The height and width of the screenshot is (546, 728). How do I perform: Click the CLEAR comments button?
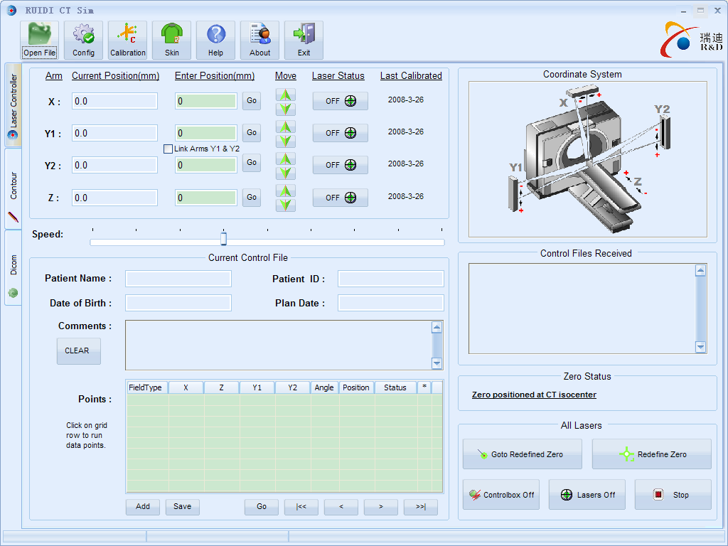[78, 350]
